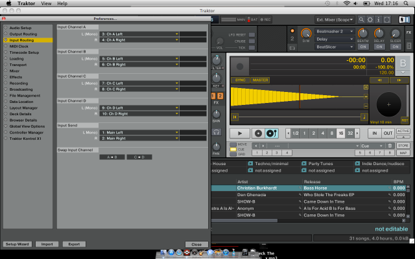The width and height of the screenshot is (415, 259).
Task: Click the tempo bend left arrow
Action: 379,80
